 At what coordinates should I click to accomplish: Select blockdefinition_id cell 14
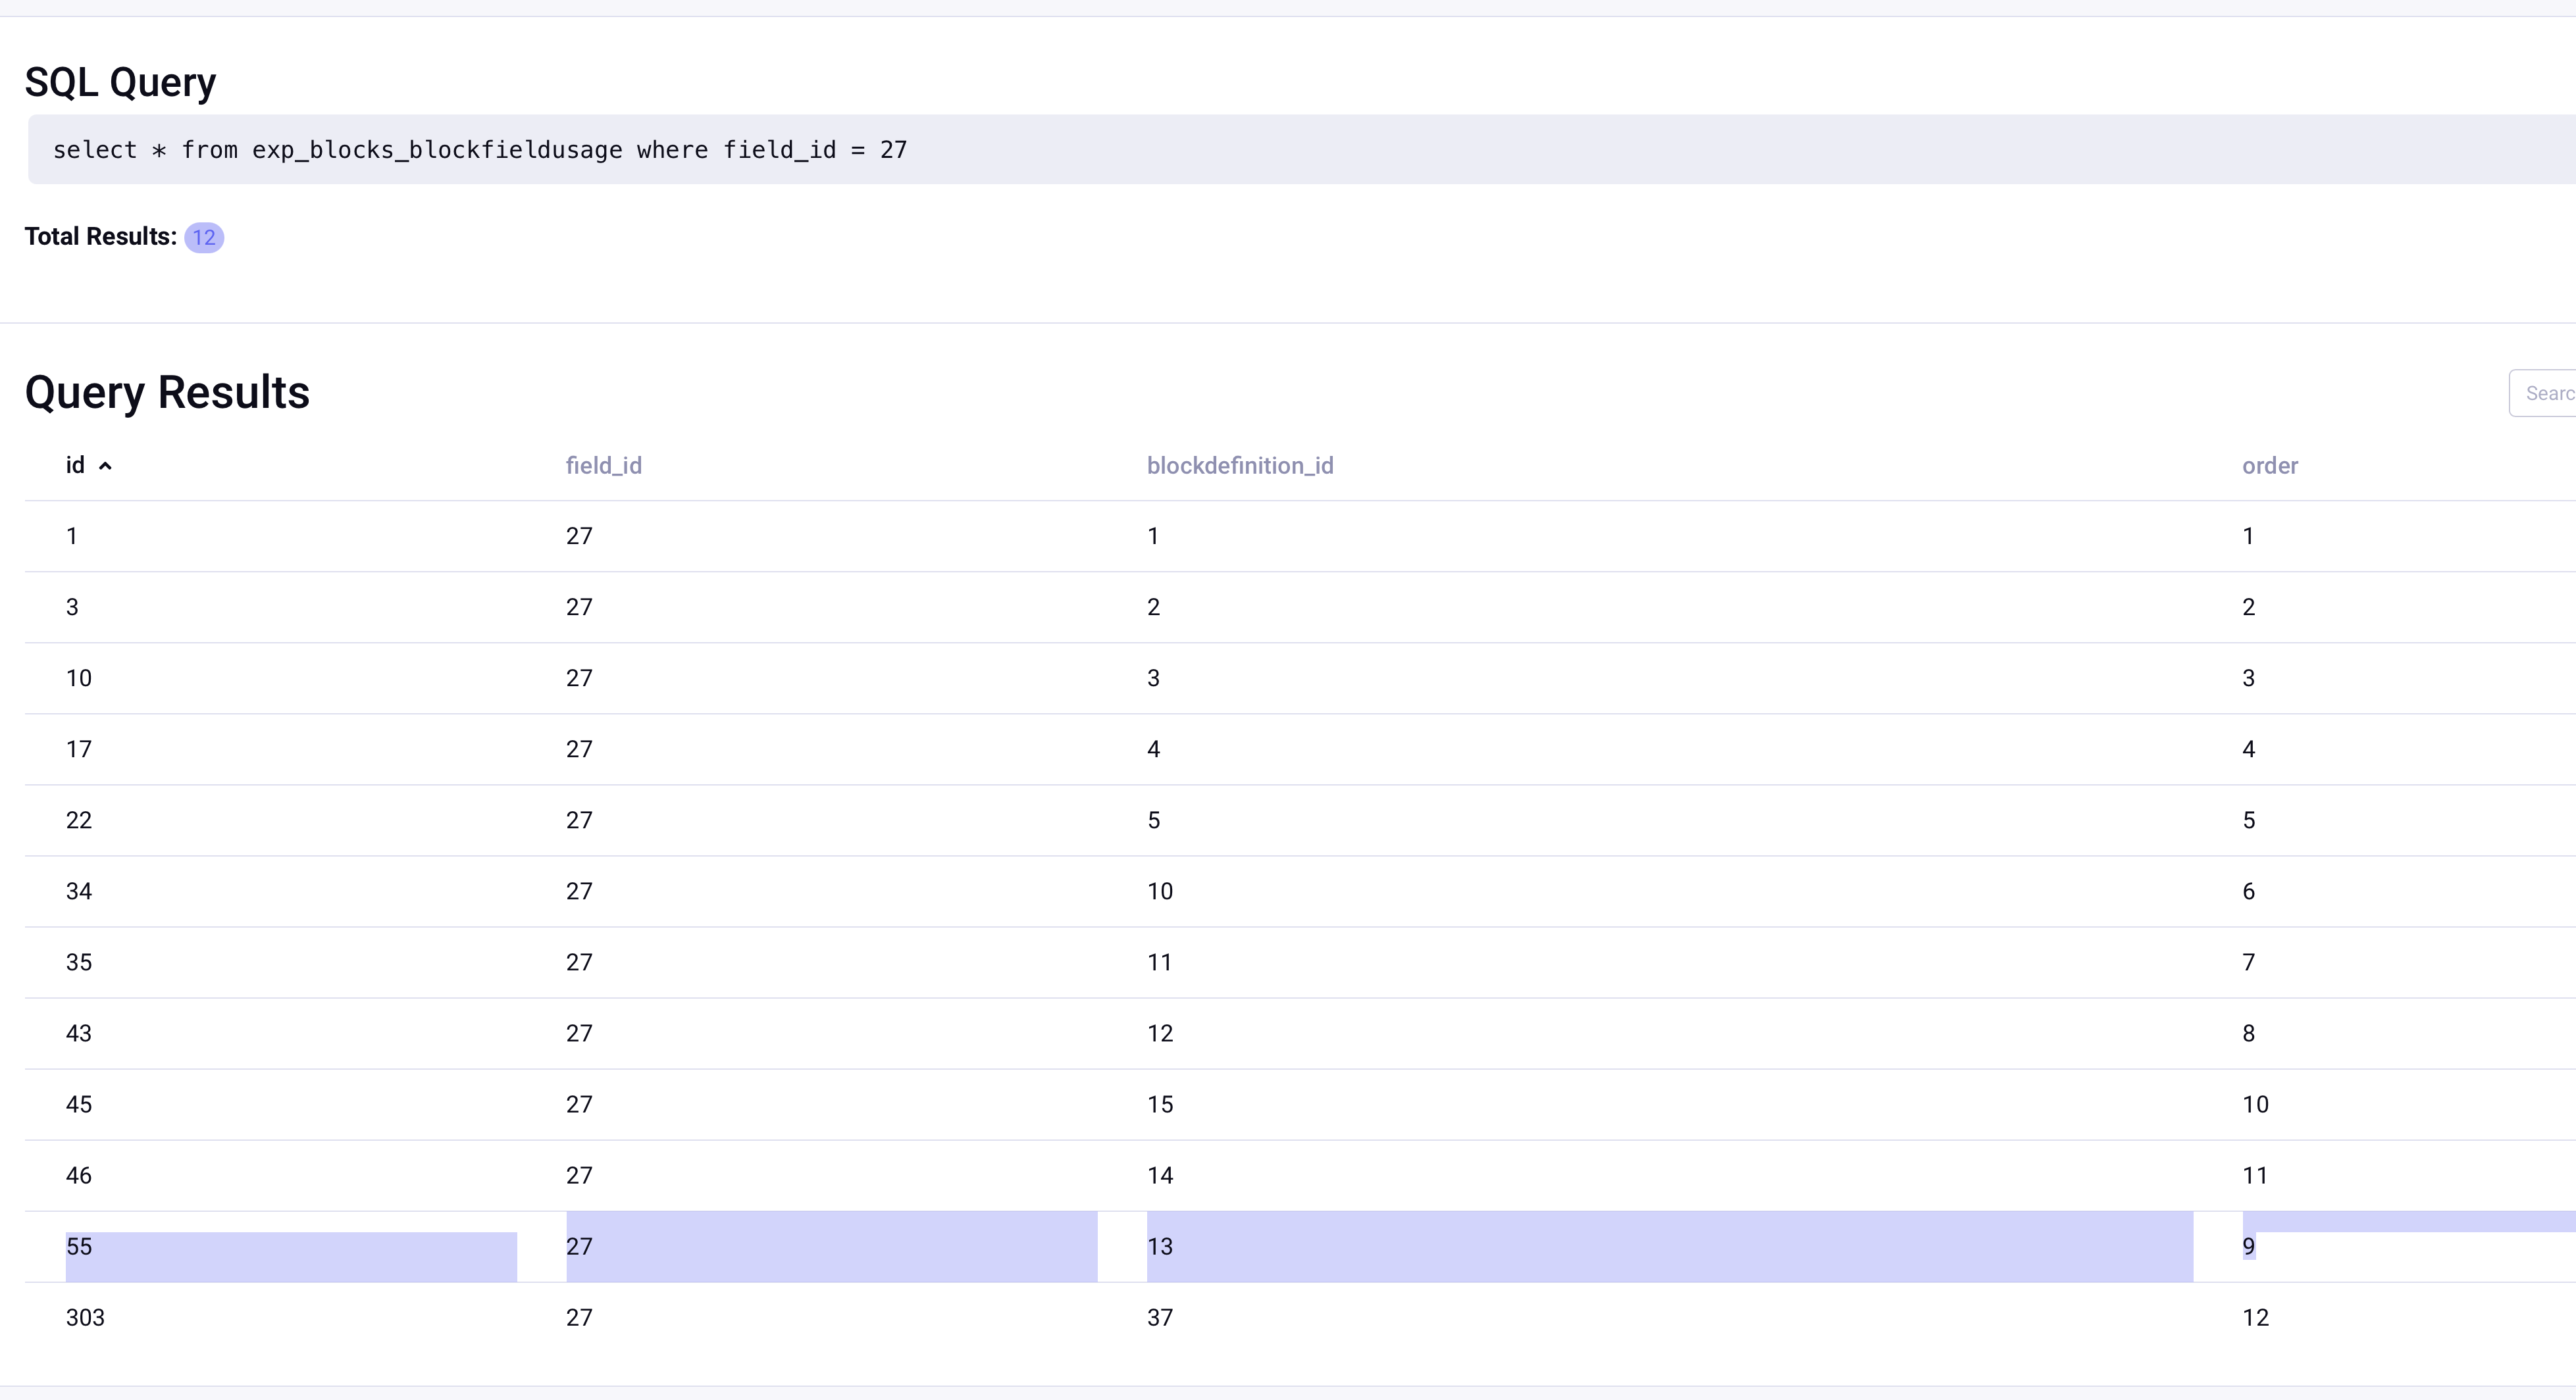click(1160, 1175)
